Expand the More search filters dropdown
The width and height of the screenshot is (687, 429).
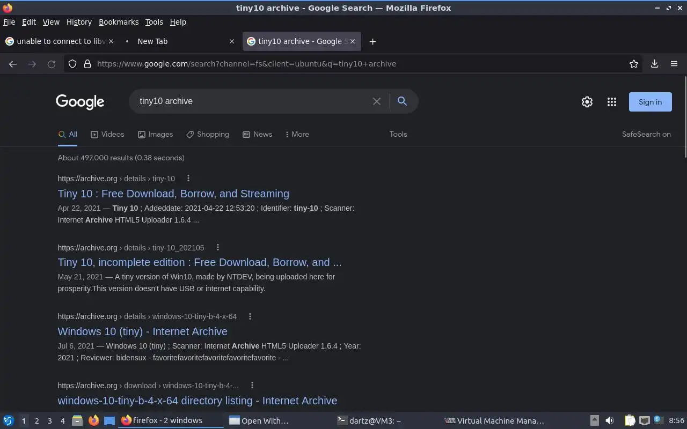(x=297, y=134)
